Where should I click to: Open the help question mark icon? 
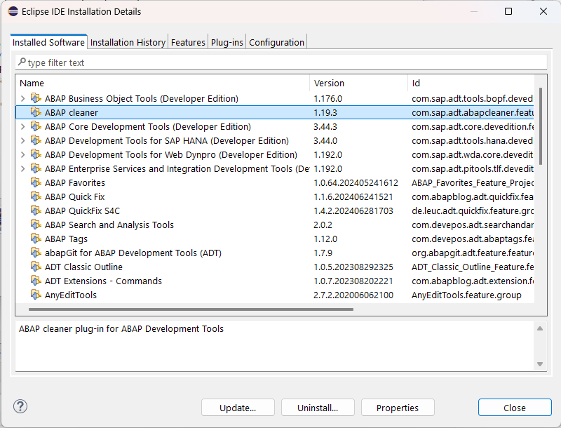[x=20, y=406]
